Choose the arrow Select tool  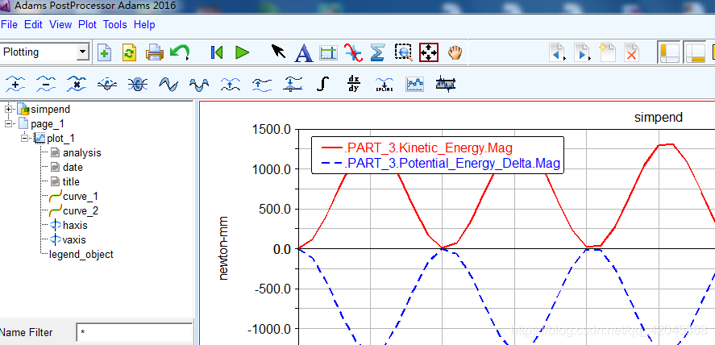pos(278,52)
